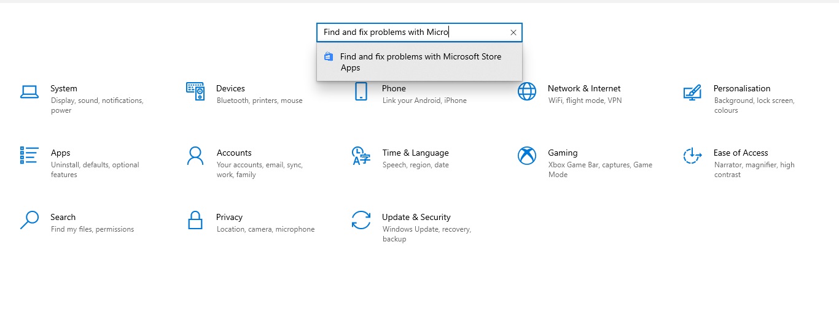Viewport: 839px width, 334px height.
Task: Open the Accounts person icon
Action: pyautogui.click(x=195, y=156)
